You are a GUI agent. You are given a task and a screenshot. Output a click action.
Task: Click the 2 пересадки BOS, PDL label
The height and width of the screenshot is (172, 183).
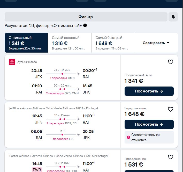coord(62,123)
